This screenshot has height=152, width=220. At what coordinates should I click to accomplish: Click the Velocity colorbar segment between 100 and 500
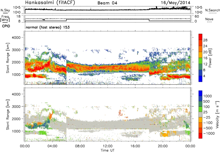200,104
